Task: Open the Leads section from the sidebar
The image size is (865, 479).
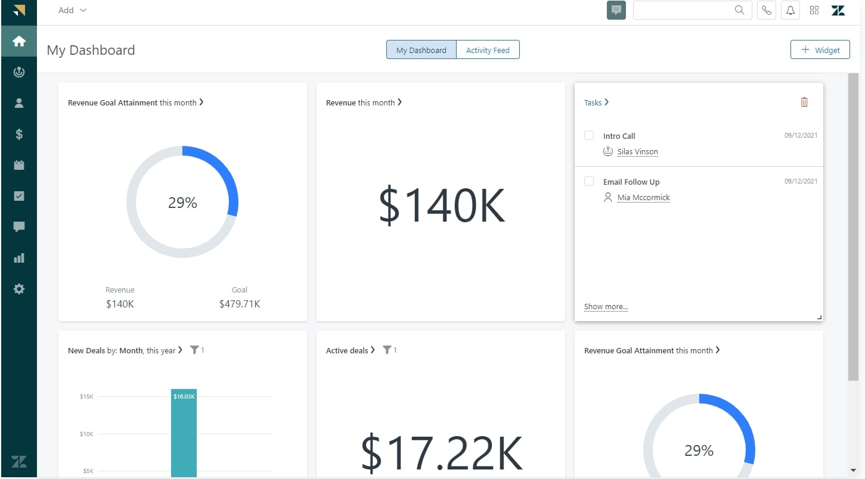Action: click(18, 72)
